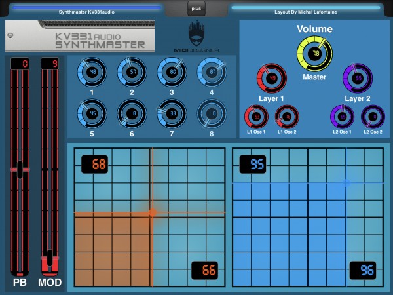The width and height of the screenshot is (393, 295).
Task: Click the 'Layer 2' label
Action: coord(358,98)
